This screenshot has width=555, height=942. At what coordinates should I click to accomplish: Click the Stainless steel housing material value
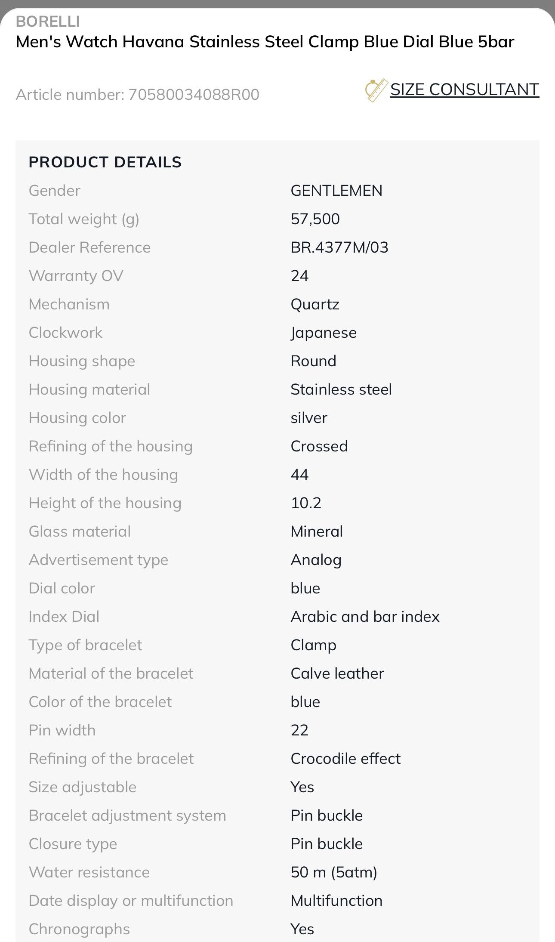pyautogui.click(x=341, y=389)
